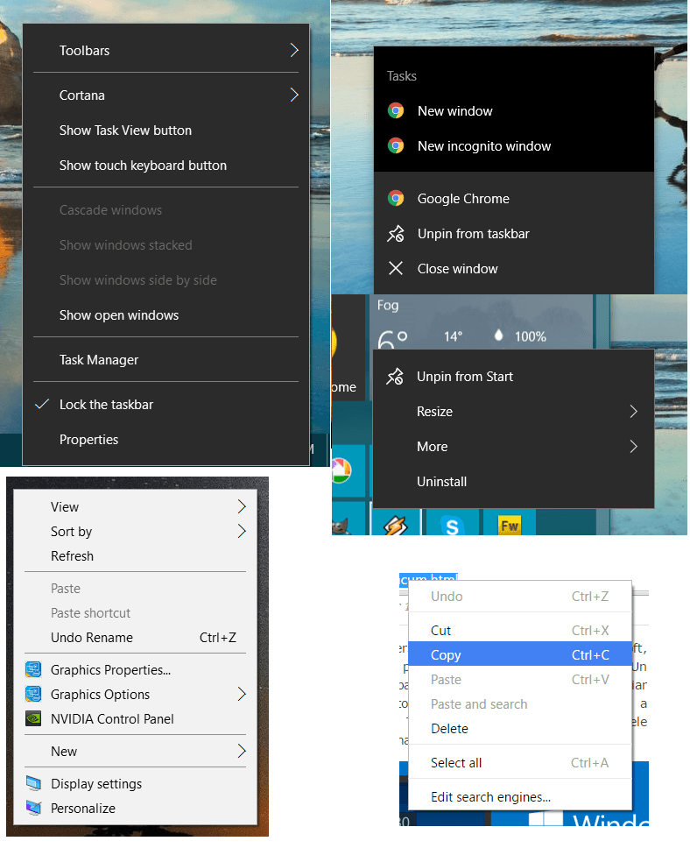Click the Display settings monitor icon
The height and width of the screenshot is (848, 690).
pos(34,784)
